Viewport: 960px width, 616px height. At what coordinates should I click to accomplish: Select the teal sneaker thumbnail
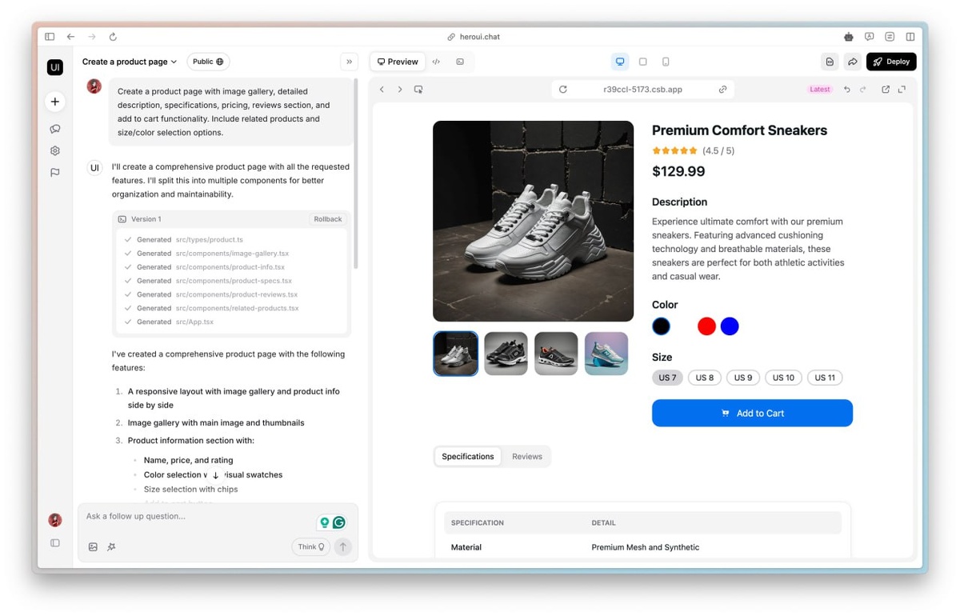pyautogui.click(x=606, y=354)
